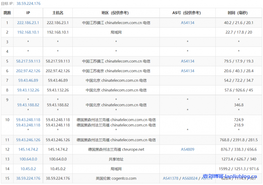Screen dimensions: 263x185
Task: Click the 192.168.10.1 link in the IP column
Action: (x=28, y=32)
